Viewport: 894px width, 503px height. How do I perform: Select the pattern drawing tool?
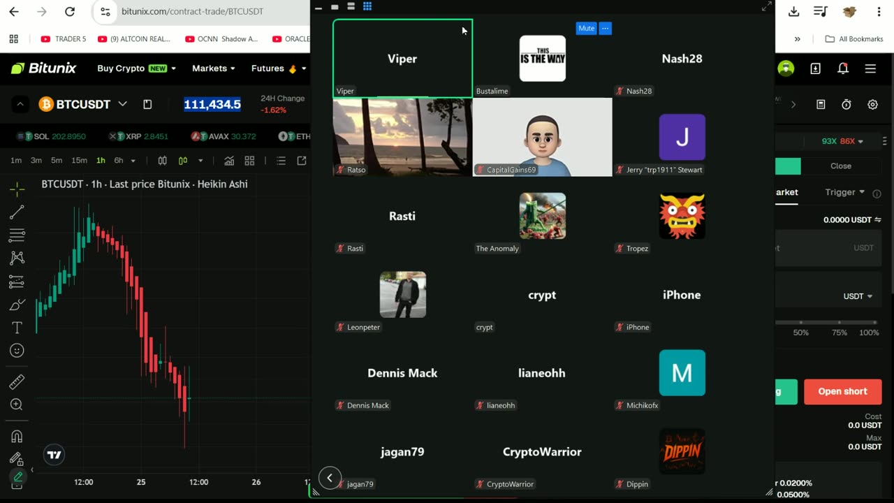(x=17, y=258)
